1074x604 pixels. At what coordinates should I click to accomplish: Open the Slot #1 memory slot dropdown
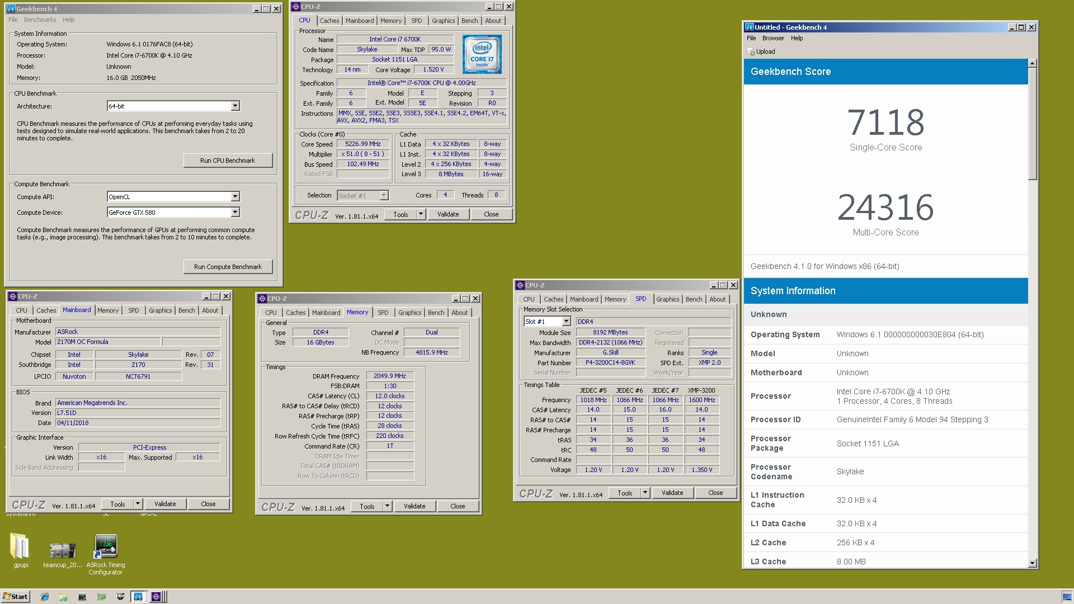coord(566,322)
